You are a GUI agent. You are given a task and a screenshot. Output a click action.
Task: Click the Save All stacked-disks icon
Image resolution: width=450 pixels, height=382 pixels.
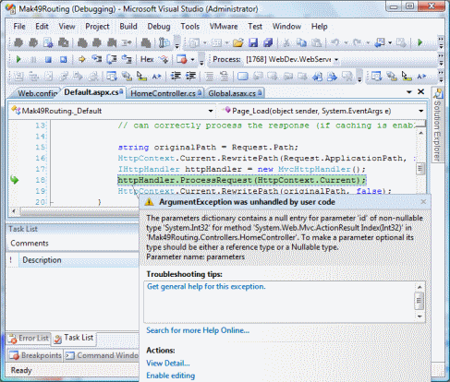(x=268, y=42)
